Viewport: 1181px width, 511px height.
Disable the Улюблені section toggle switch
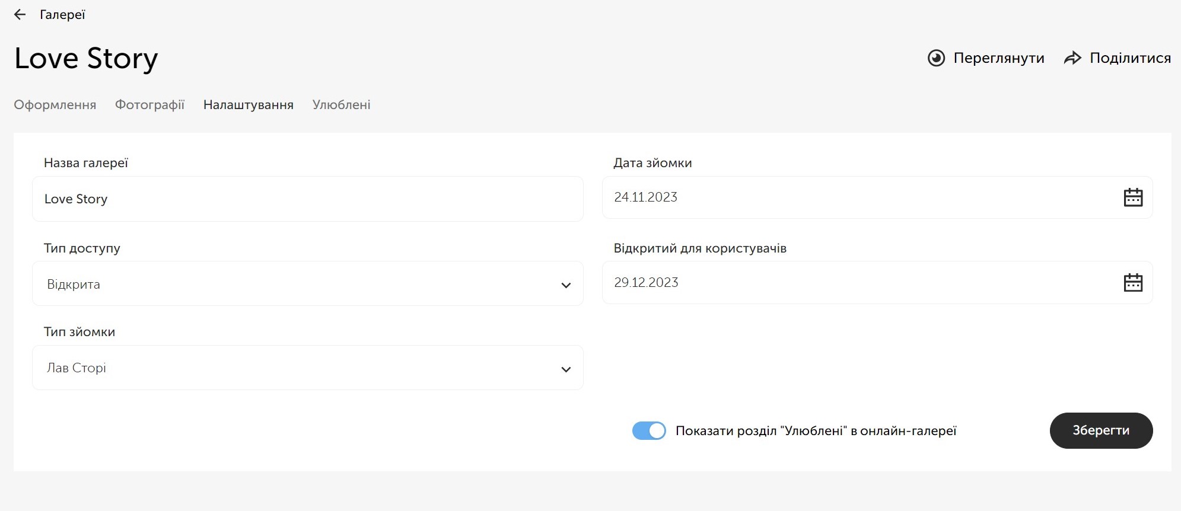tap(649, 431)
